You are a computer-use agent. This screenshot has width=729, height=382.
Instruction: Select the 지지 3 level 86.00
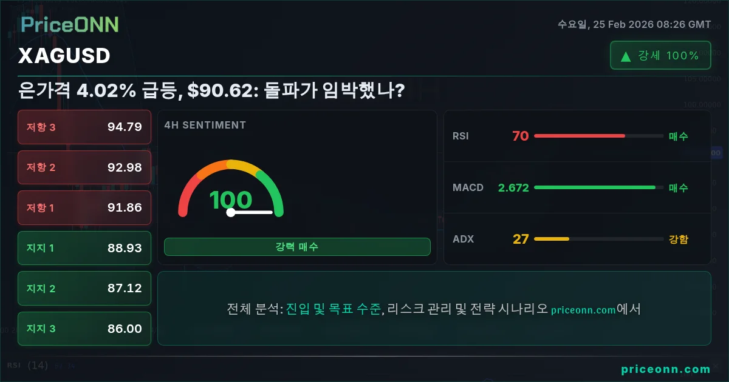pyautogui.click(x=84, y=329)
